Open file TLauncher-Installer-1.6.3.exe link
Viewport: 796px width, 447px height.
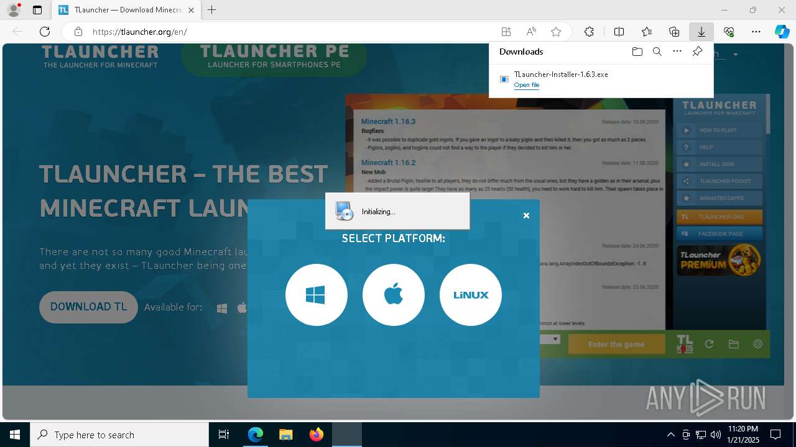click(x=527, y=85)
